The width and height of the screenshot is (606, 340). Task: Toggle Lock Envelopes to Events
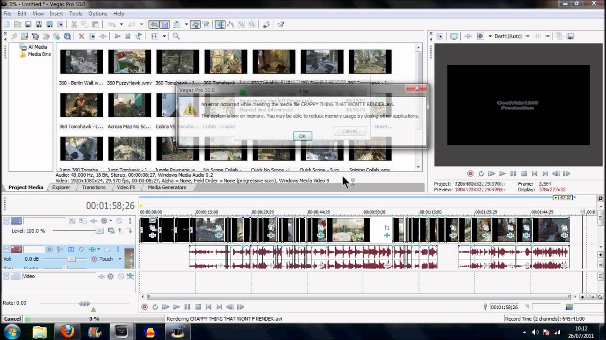coord(196,24)
